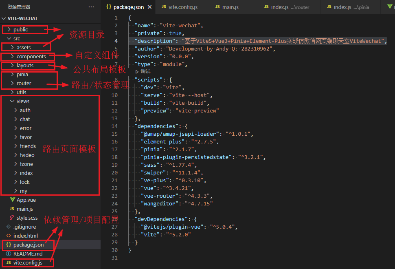Expand the router folder chevron

(x=12, y=83)
